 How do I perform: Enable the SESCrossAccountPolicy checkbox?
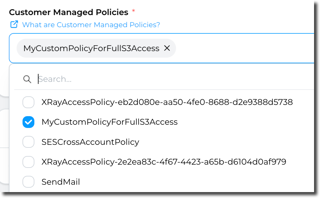tap(28, 142)
